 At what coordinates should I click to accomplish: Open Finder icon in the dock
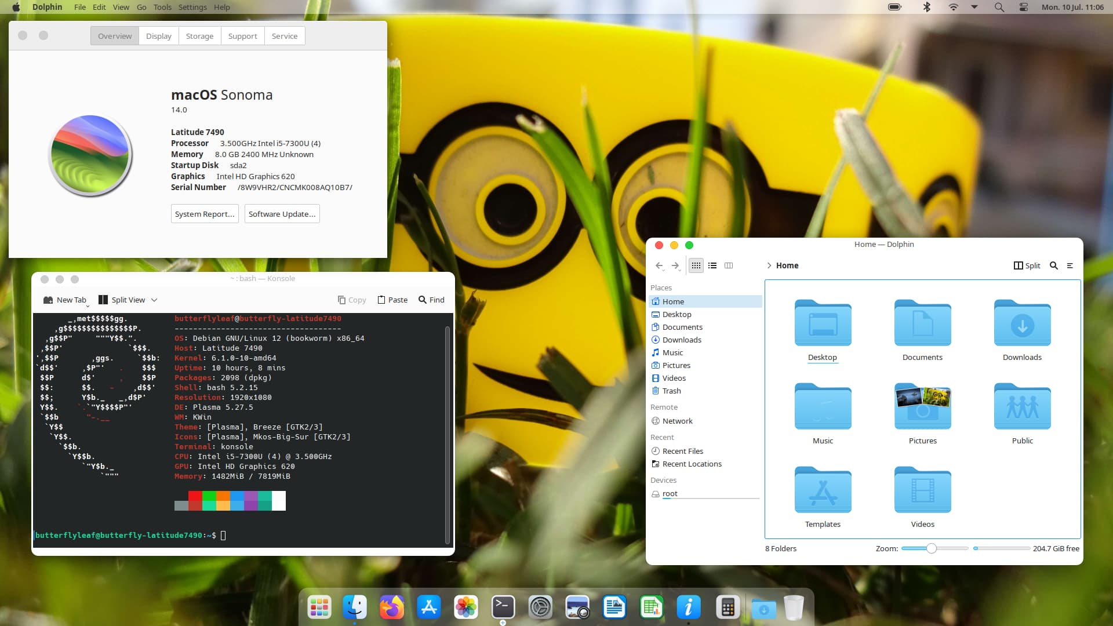point(355,607)
